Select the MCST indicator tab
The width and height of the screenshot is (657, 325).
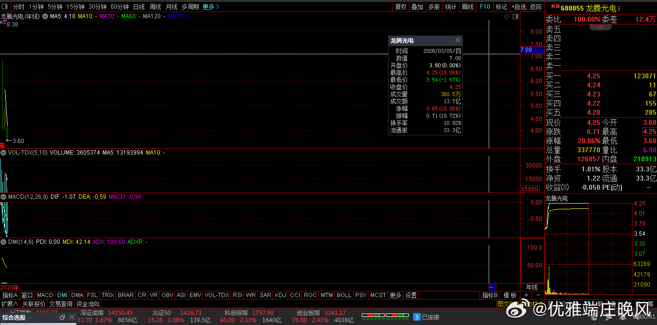[378, 295]
